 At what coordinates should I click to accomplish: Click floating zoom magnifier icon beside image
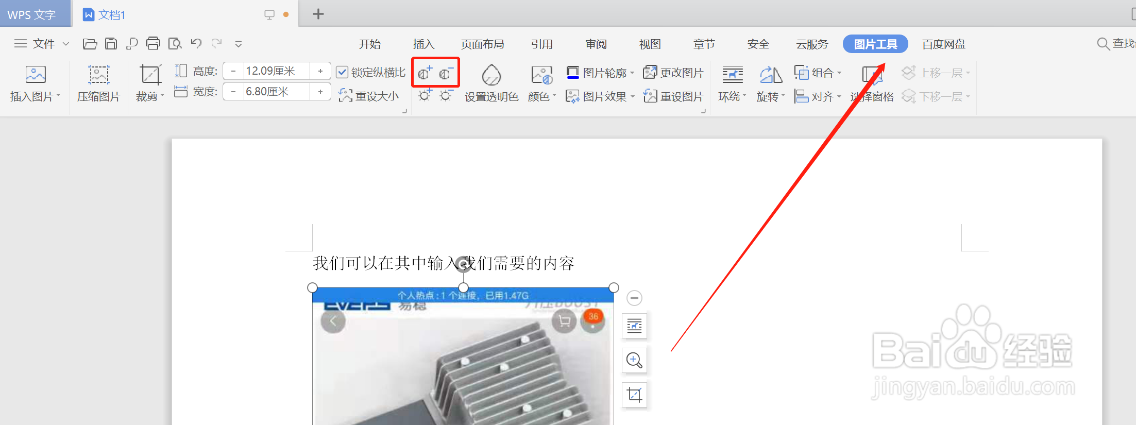pos(634,360)
